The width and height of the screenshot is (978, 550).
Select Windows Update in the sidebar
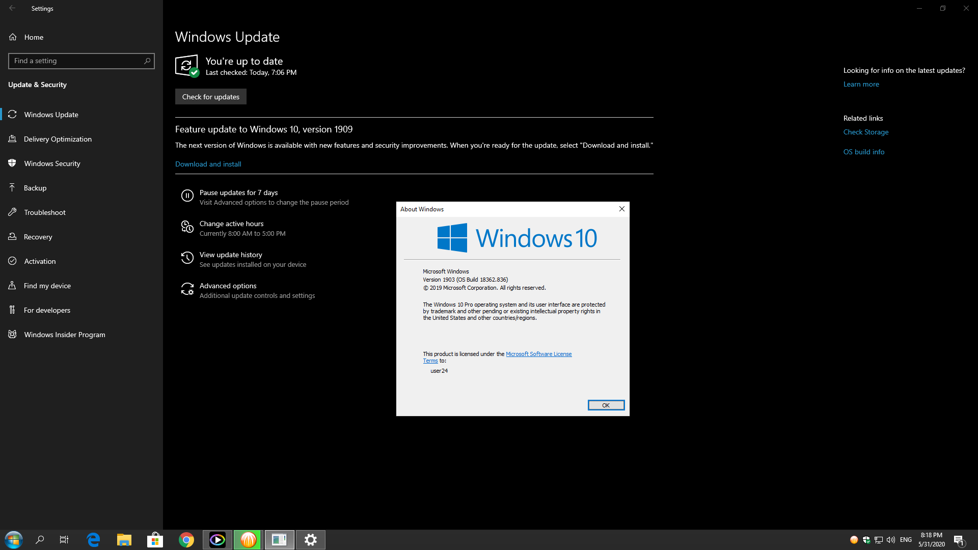pos(81,115)
